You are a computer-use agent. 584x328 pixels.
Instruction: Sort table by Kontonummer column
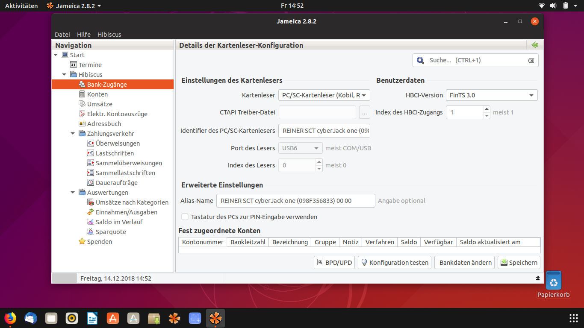pos(203,242)
